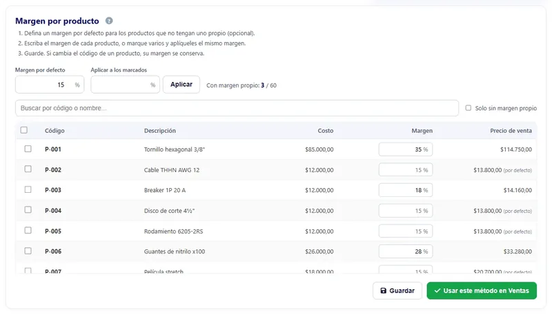Tick the checkbox next to P-005
The width and height of the screenshot is (552, 314).
[28, 231]
